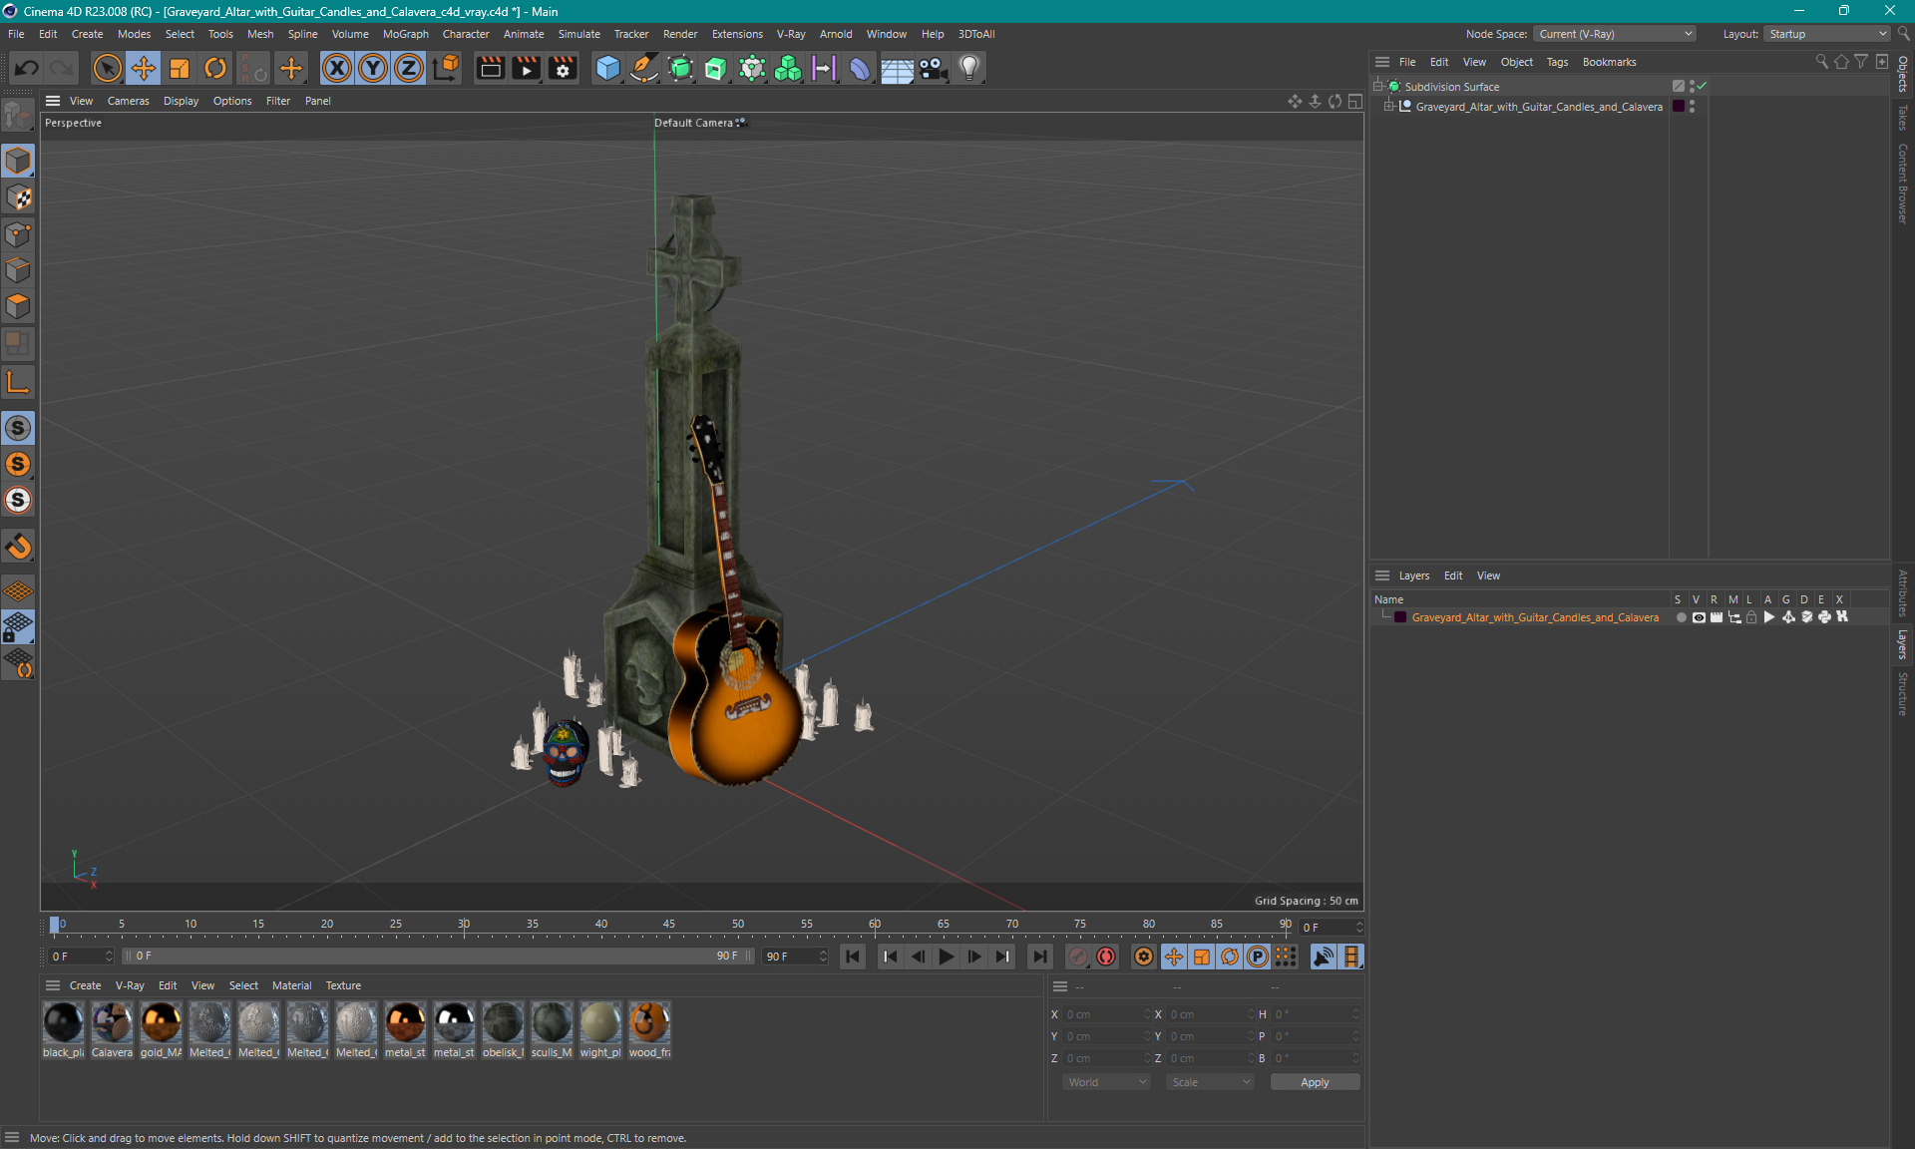Open the Layout Startup dropdown
1915x1149 pixels.
pyautogui.click(x=1828, y=34)
